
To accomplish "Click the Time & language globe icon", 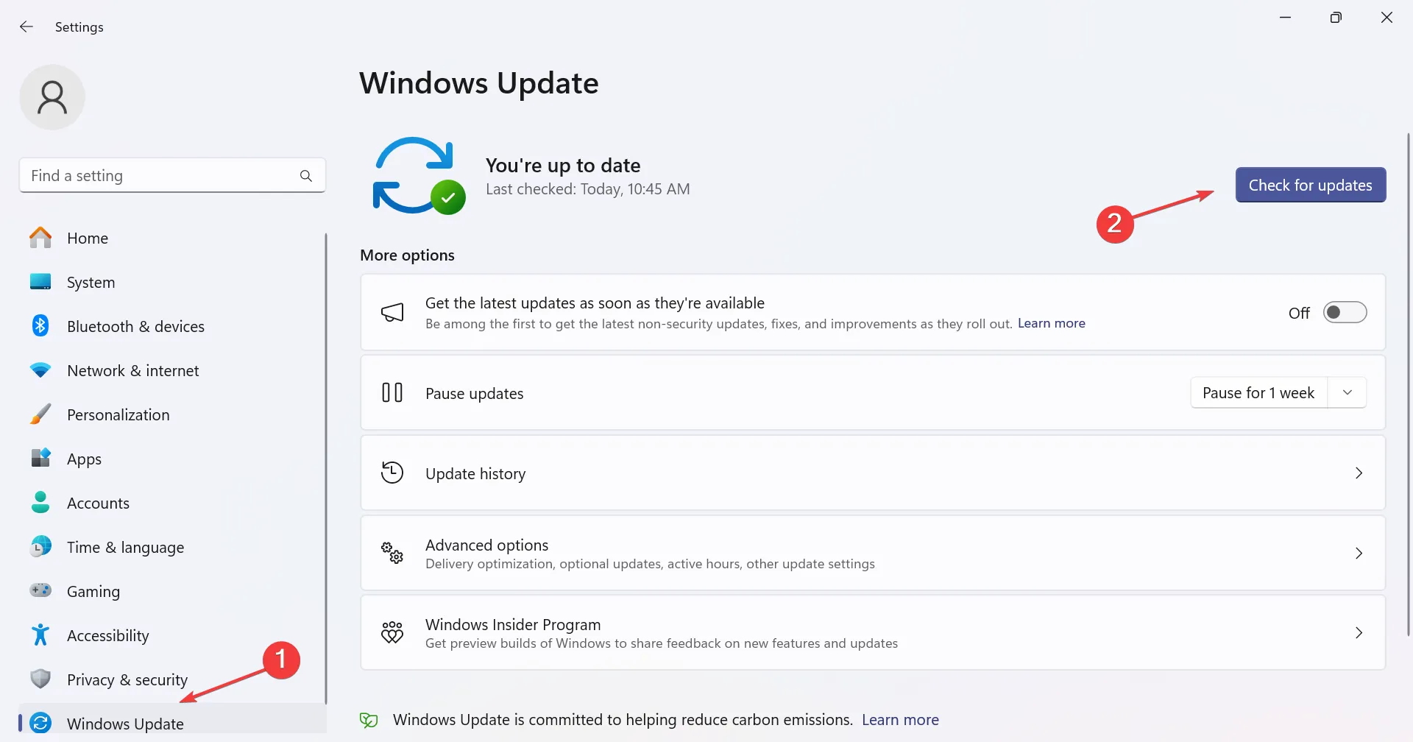I will click(x=40, y=546).
